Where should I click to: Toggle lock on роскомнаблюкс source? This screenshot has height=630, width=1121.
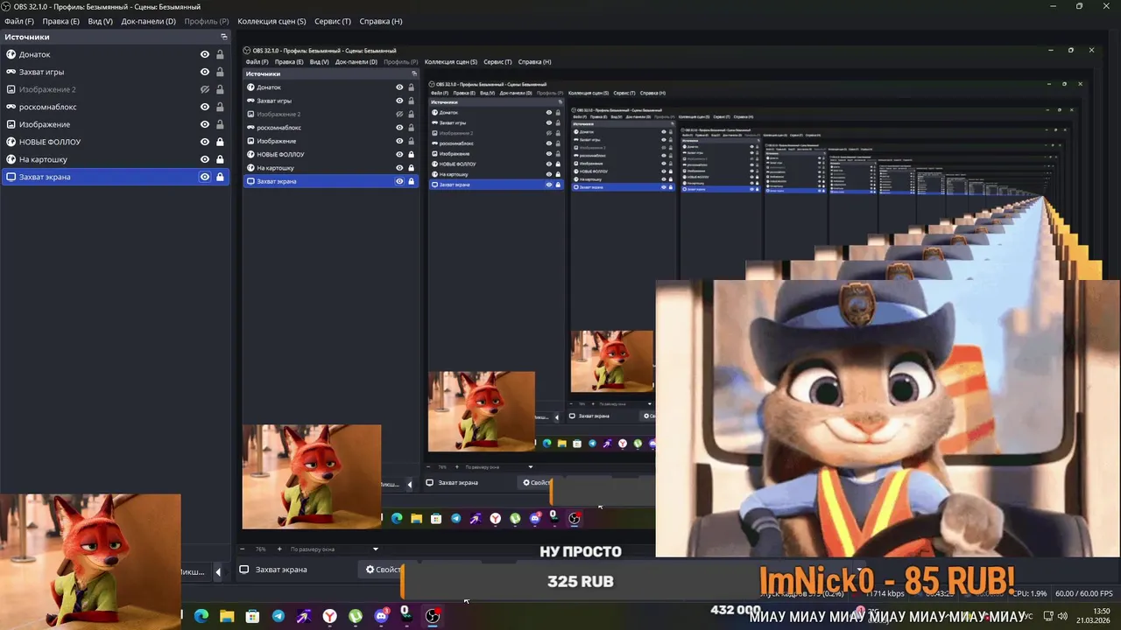tap(220, 107)
